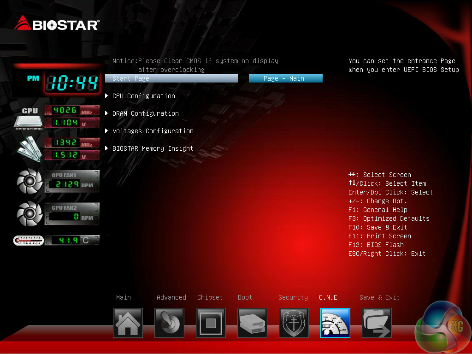Click the 'F12: BIOS Flash' hint
The height and width of the screenshot is (354, 472).
point(376,245)
